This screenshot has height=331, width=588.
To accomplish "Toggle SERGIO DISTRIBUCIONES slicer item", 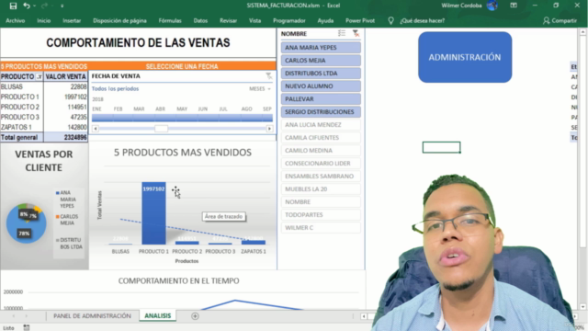I will [x=321, y=112].
